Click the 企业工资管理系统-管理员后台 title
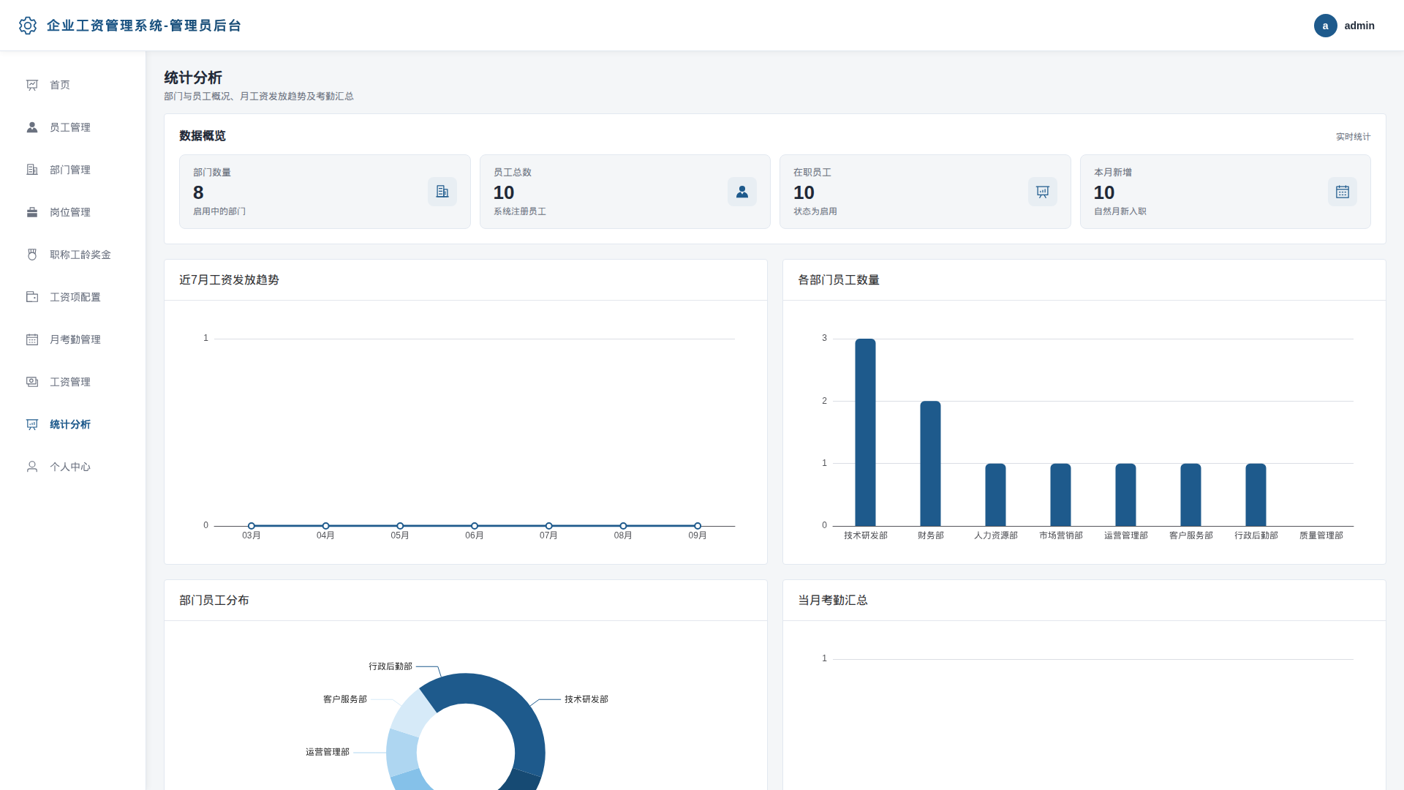This screenshot has height=790, width=1404. [x=144, y=26]
